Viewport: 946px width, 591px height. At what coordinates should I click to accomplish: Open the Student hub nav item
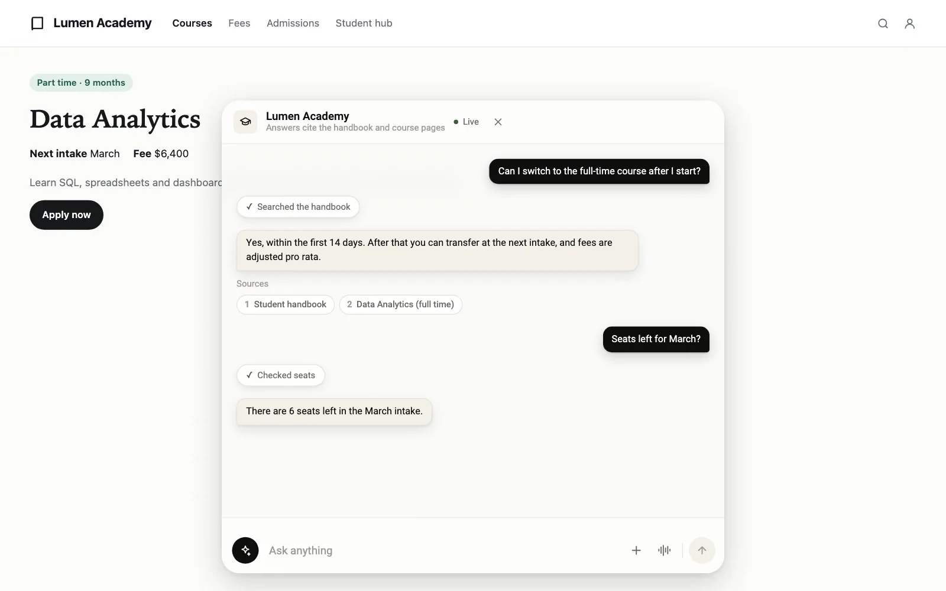pos(364,23)
